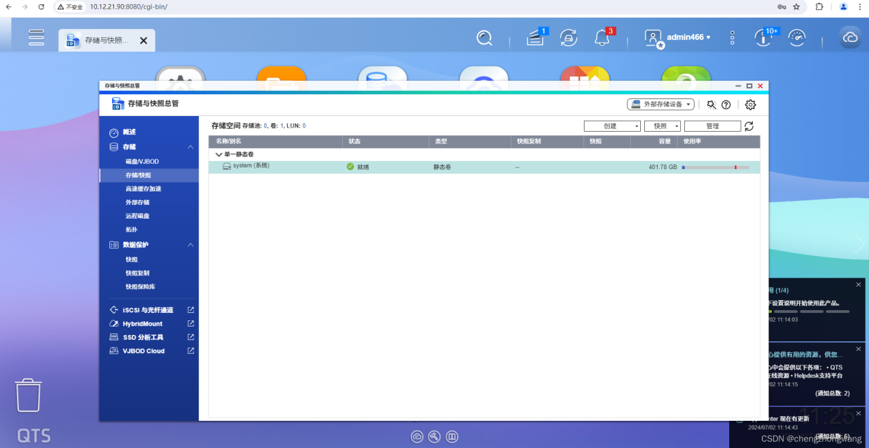Click the middle bottom dock tools icon
Screen dimensions: 869x448
pos(435,436)
